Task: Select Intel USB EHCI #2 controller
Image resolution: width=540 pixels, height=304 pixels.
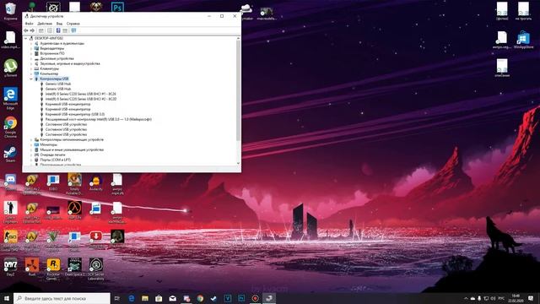Action: (x=81, y=99)
